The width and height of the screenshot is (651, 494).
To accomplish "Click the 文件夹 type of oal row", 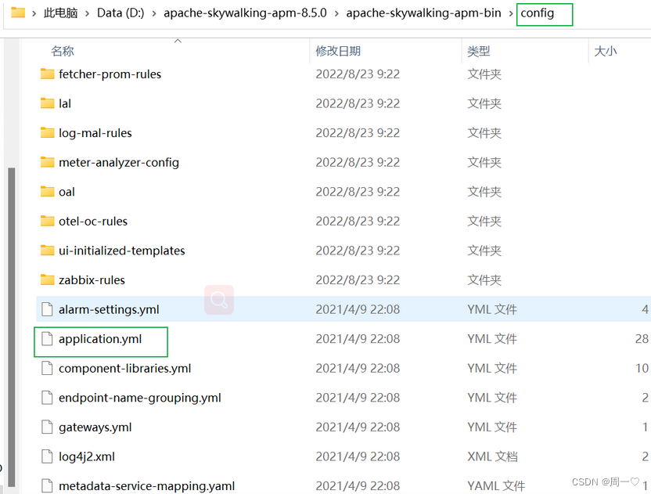I will click(x=484, y=192).
